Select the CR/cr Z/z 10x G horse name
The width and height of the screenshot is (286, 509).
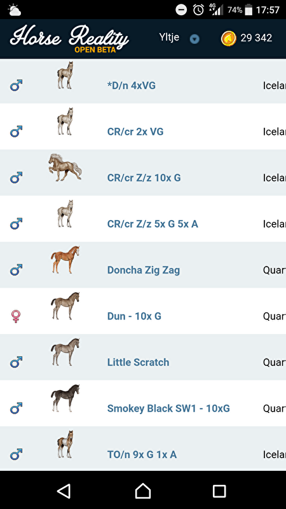(144, 178)
